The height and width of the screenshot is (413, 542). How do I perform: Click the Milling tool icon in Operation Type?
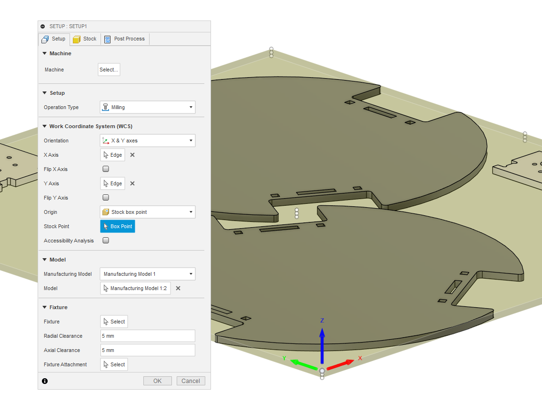(105, 107)
